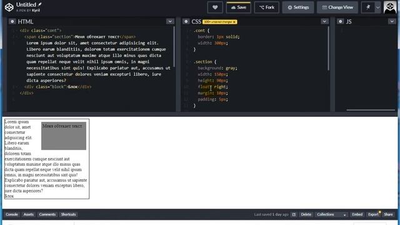Expand the HTML panel dropdown arrow
This screenshot has height=225, width=400.
click(x=170, y=21)
